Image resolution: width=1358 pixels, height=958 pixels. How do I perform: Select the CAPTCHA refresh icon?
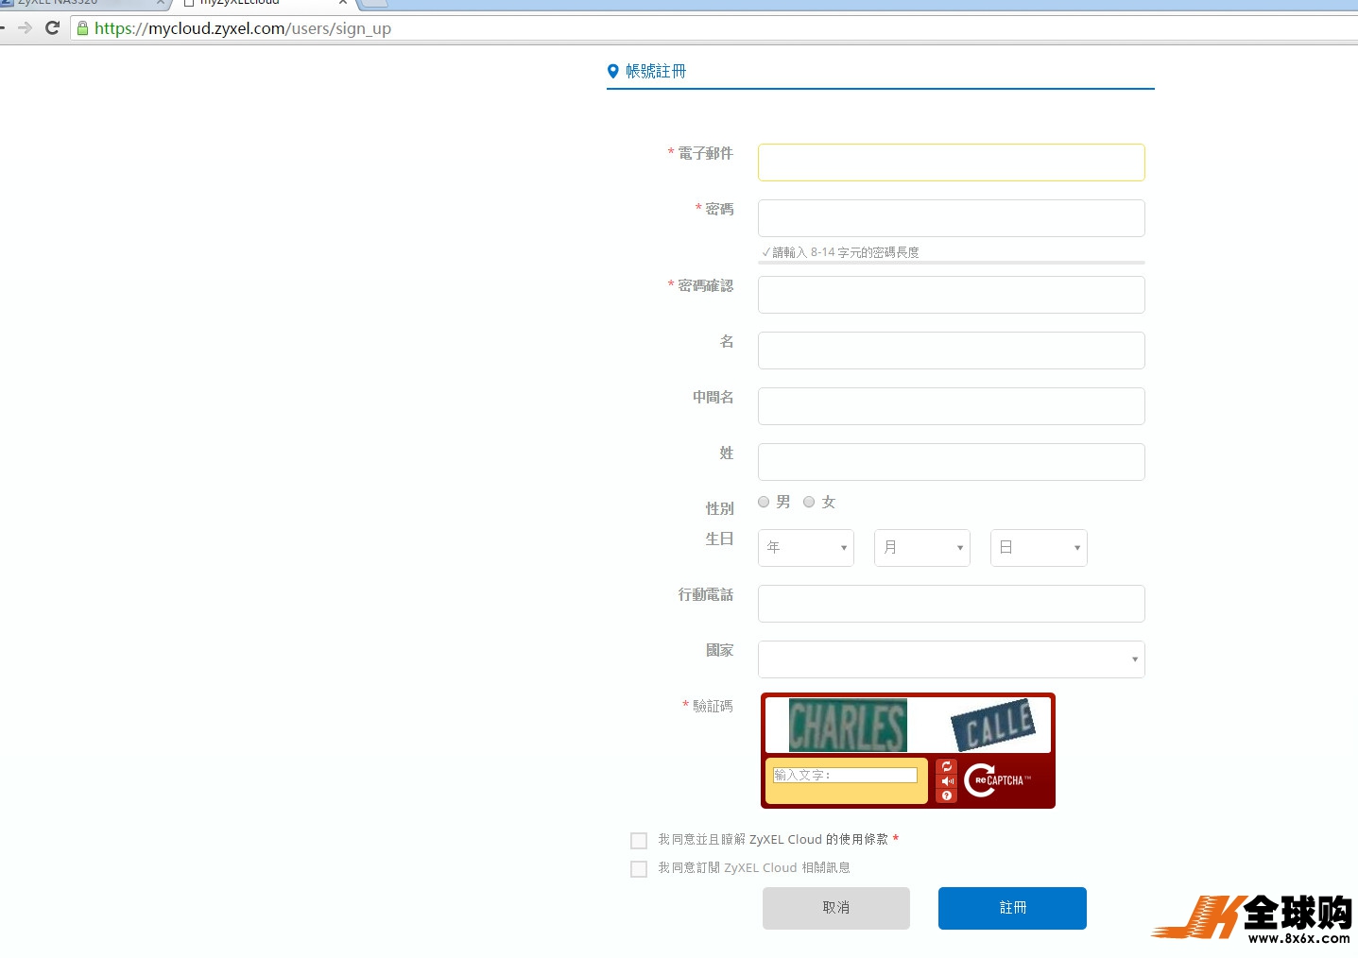click(947, 766)
